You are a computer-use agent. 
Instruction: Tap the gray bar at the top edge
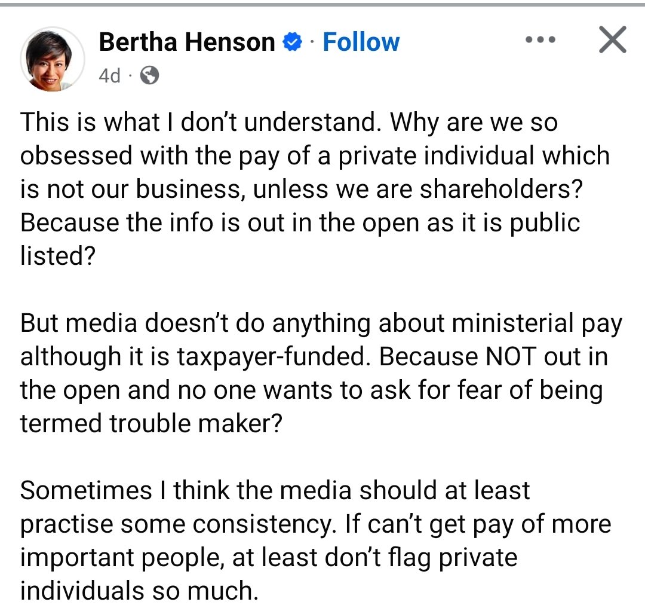tap(322, 4)
